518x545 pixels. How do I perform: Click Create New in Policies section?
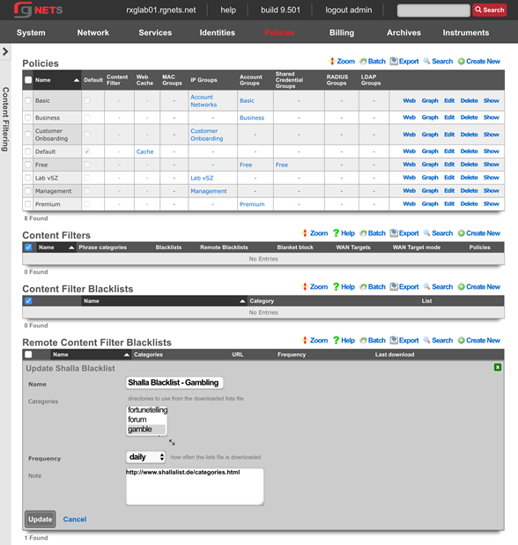tap(479, 61)
